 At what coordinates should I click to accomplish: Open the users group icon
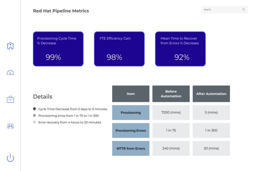pyautogui.click(x=10, y=126)
